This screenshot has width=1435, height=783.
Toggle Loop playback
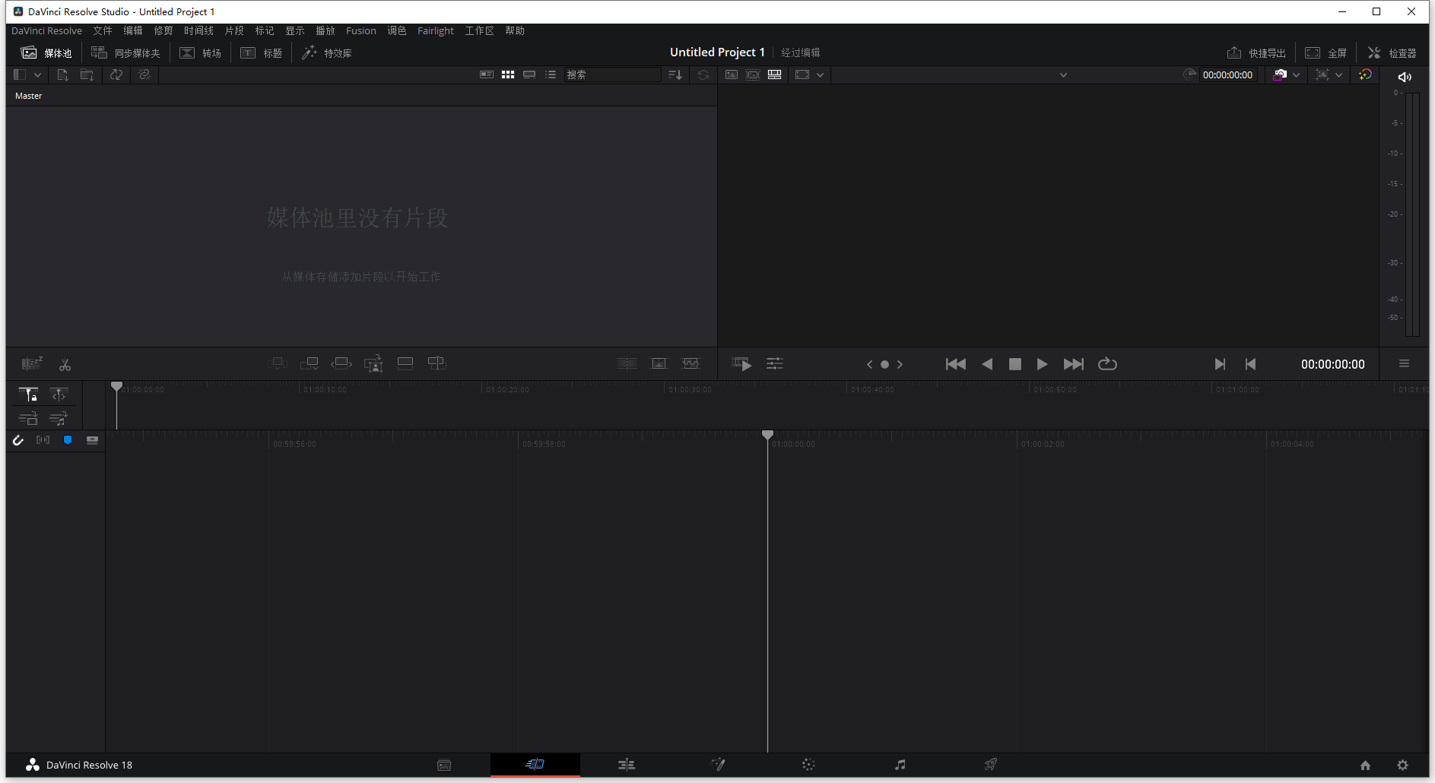[1108, 364]
